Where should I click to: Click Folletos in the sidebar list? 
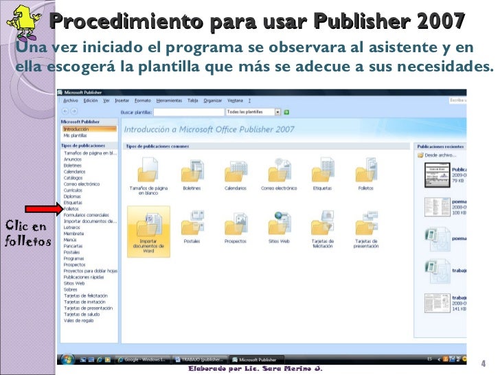pos(71,209)
